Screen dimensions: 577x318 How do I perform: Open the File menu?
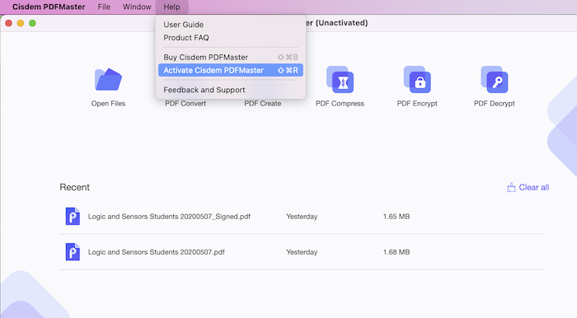104,7
